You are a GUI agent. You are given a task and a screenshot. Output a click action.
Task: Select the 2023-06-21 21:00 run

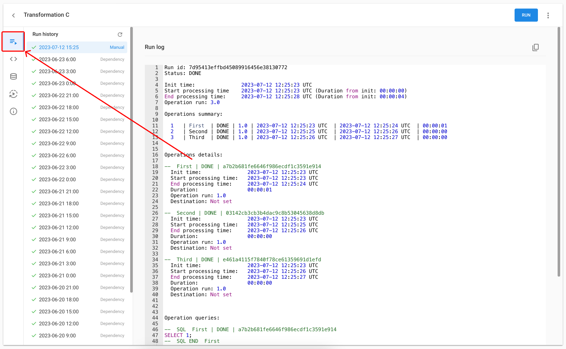[77, 191]
